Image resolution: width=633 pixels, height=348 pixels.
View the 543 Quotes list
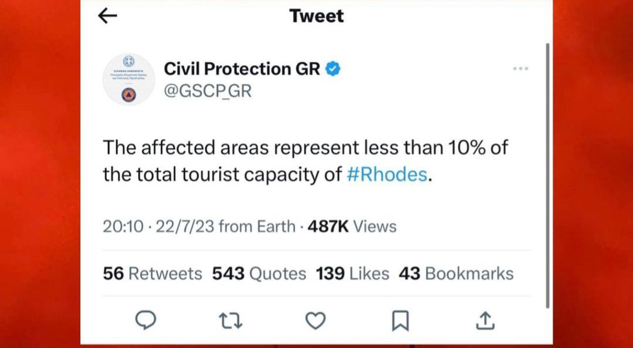pyautogui.click(x=259, y=273)
